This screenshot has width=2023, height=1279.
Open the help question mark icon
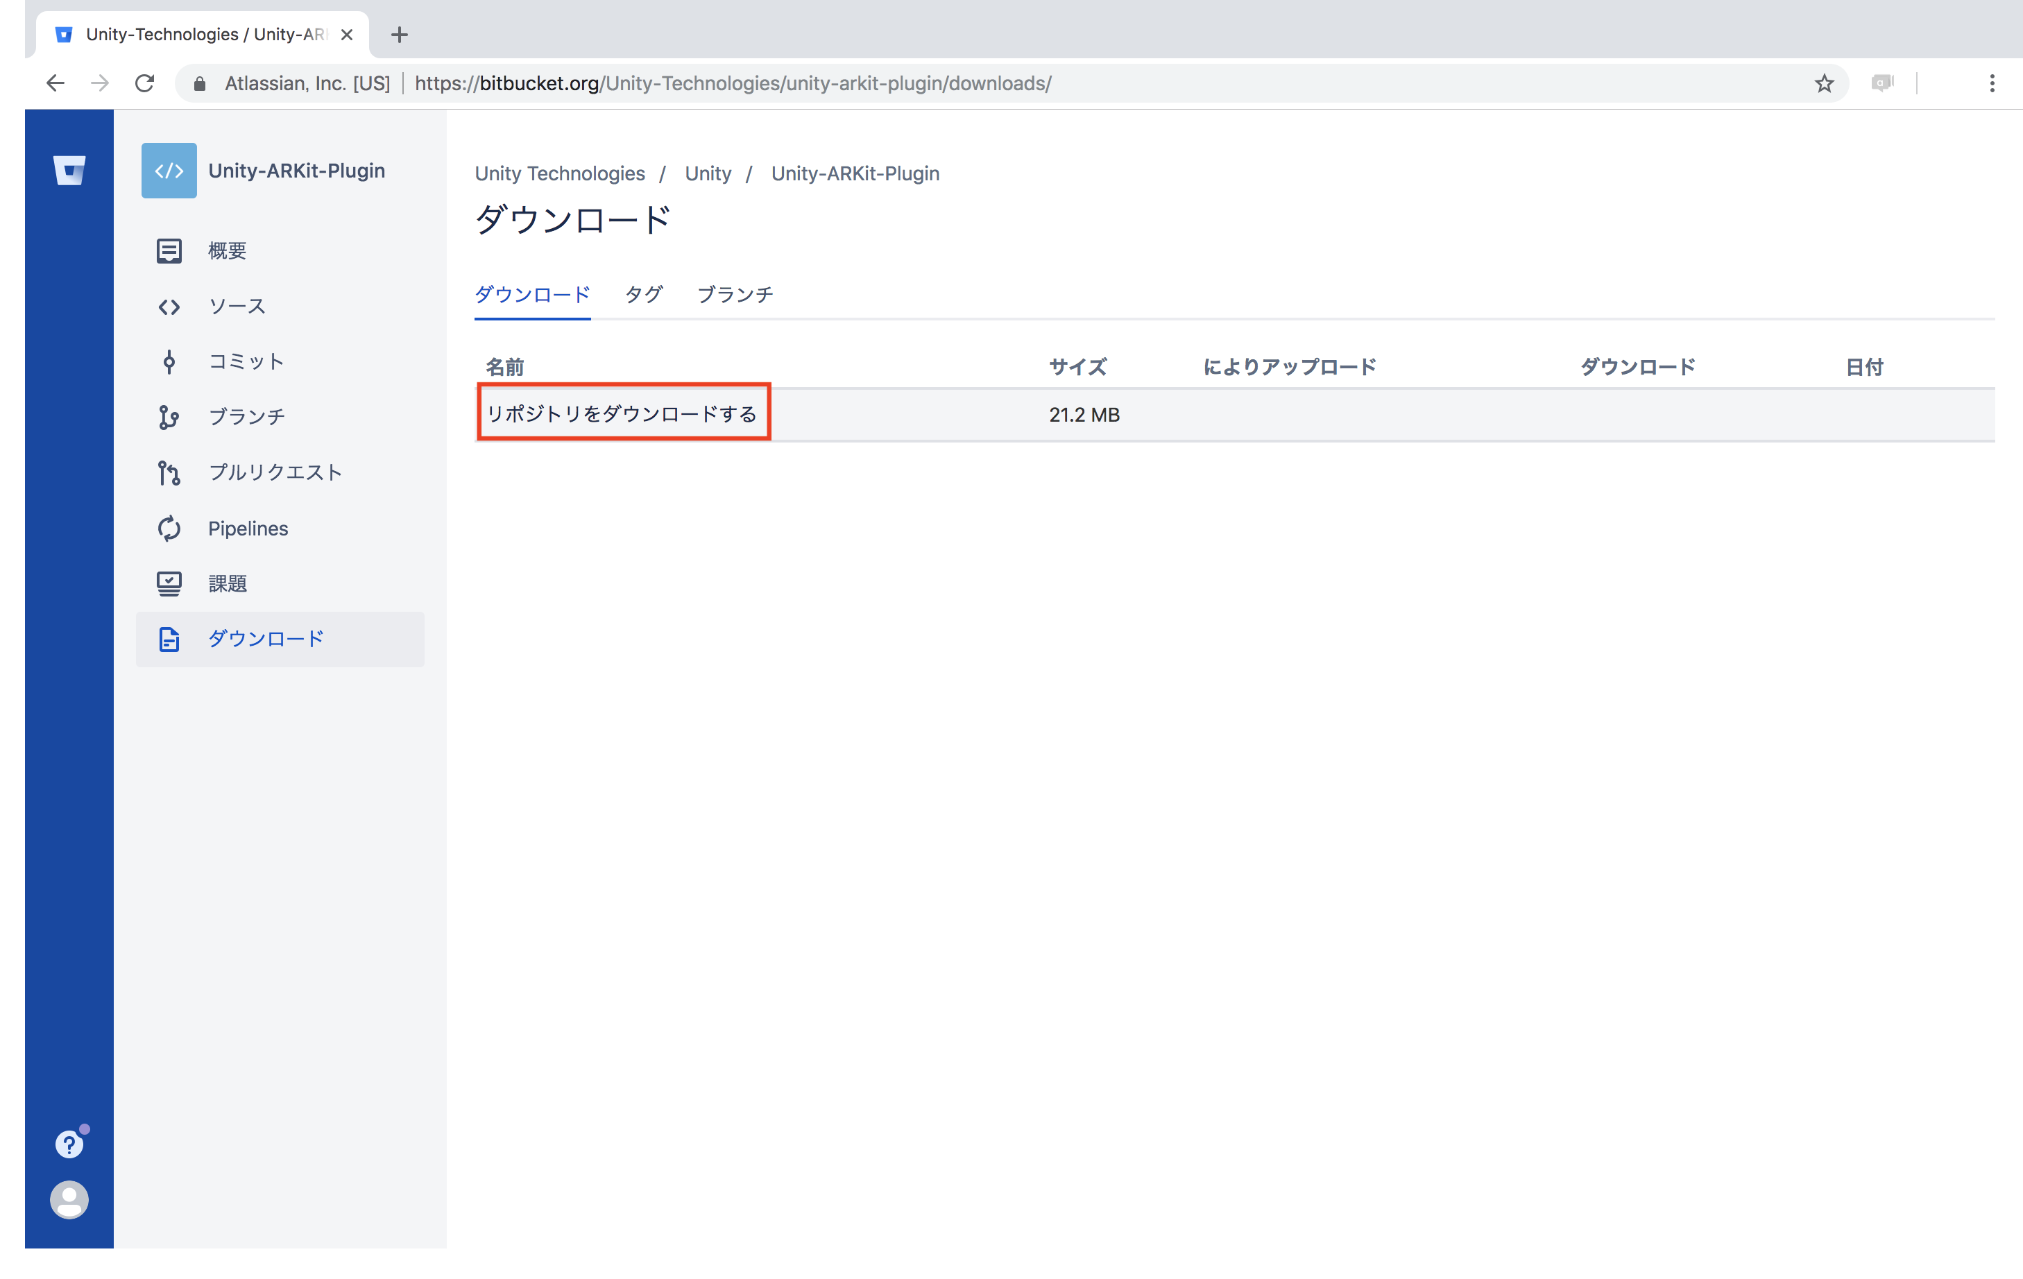point(69,1144)
